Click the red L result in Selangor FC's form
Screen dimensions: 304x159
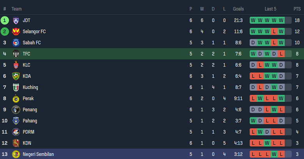coord(274,31)
